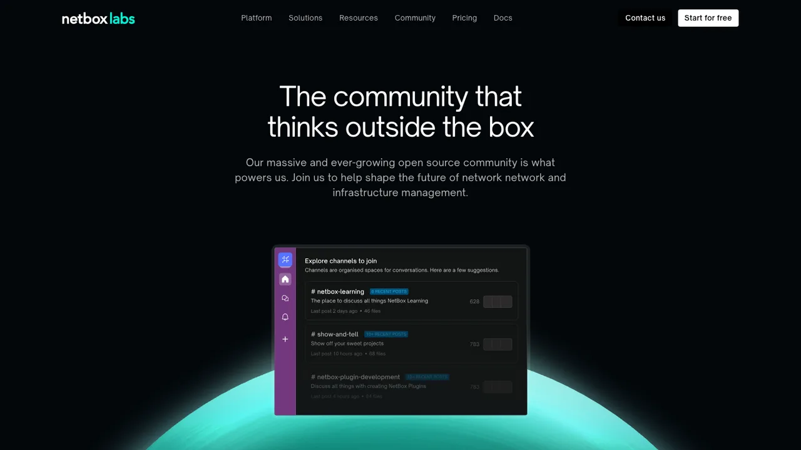Open the chat bubbles icon in sidebar
The width and height of the screenshot is (801, 450).
point(285,299)
